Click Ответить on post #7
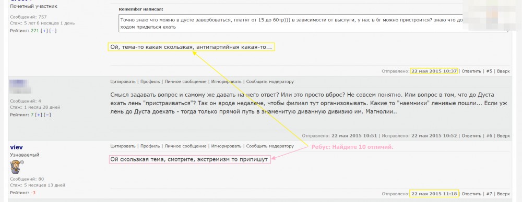The width and height of the screenshot is (522, 202). (471, 194)
